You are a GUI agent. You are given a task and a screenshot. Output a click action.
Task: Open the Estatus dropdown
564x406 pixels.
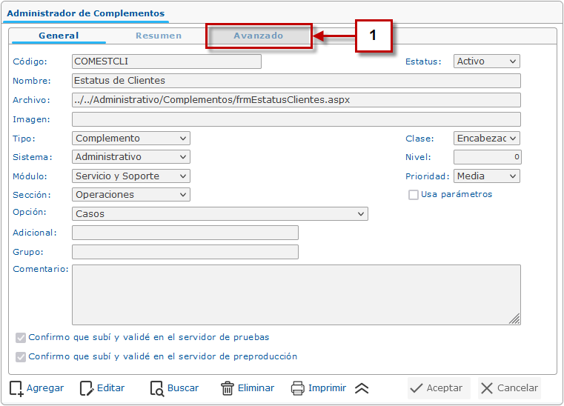486,61
